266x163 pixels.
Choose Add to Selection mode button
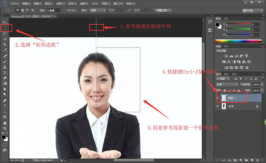[x=23, y=10]
